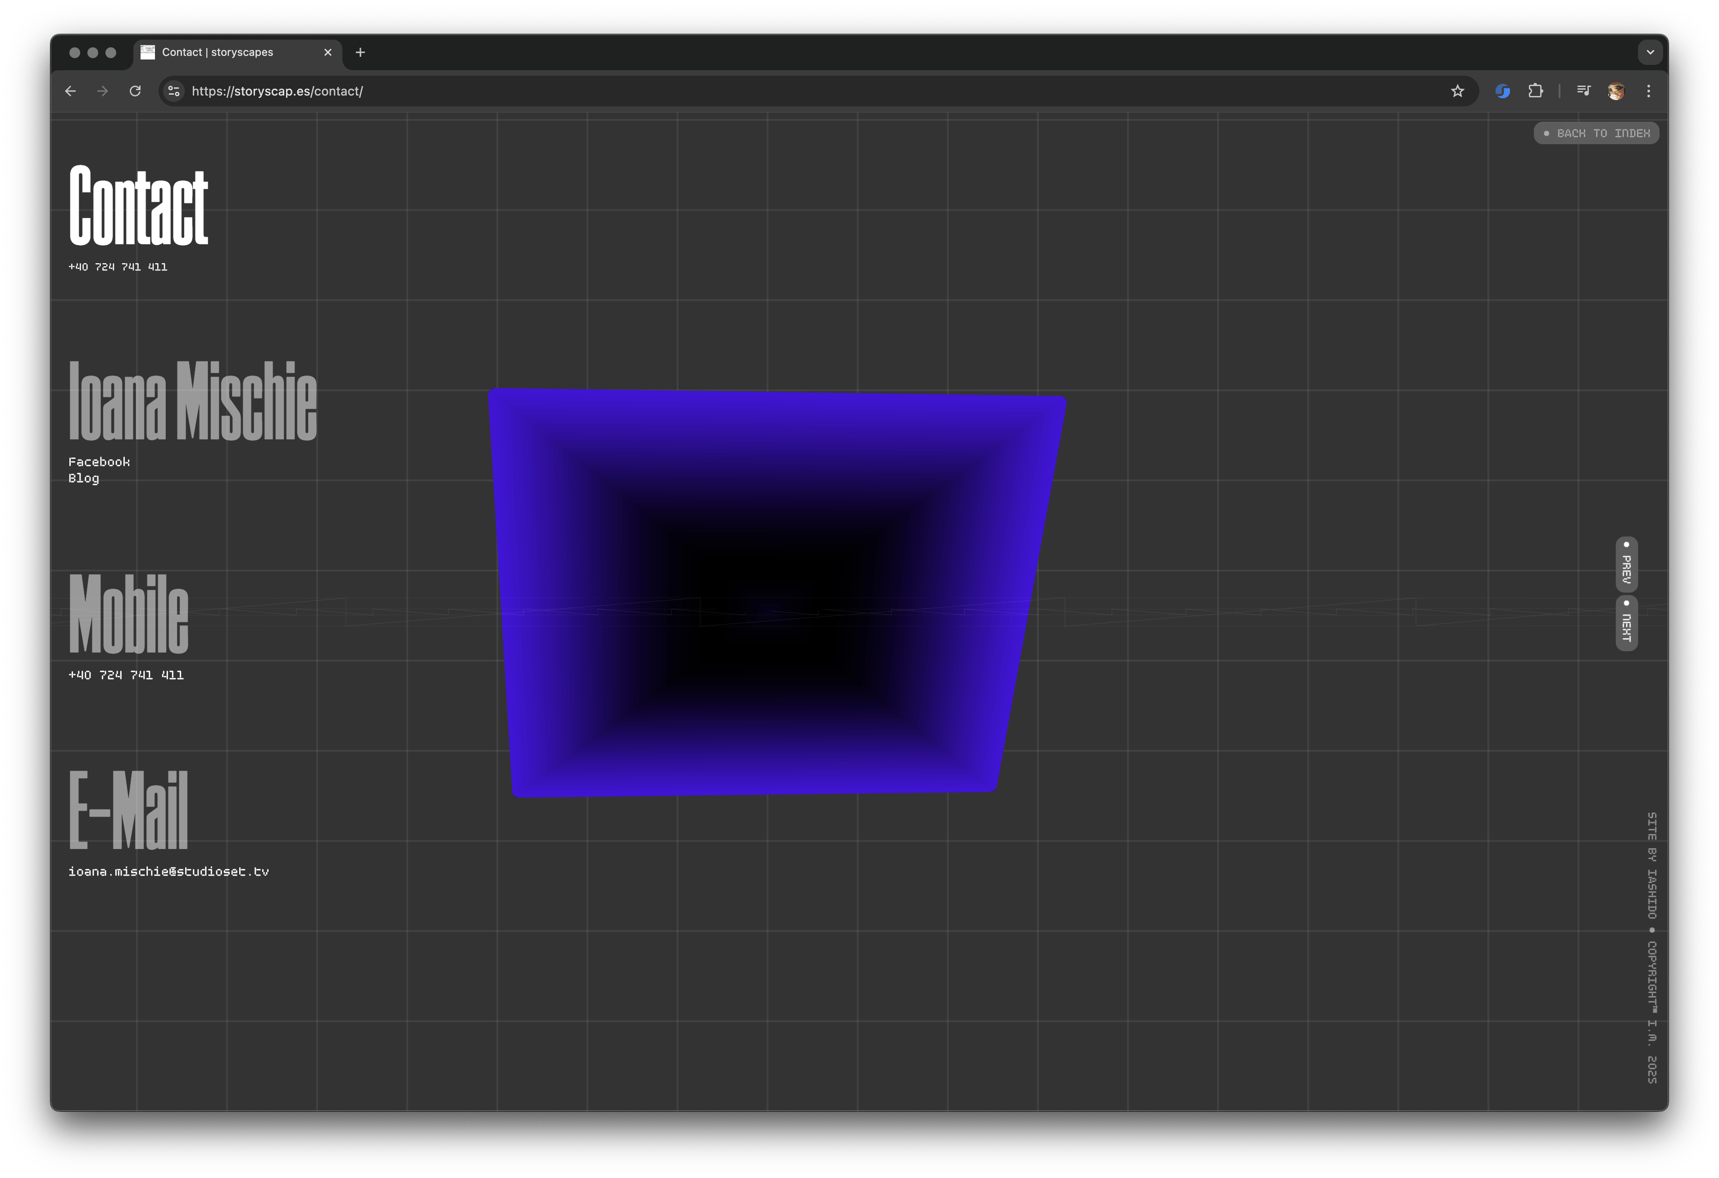Image resolution: width=1719 pixels, height=1178 pixels.
Task: Open the Facebook link
Action: point(99,462)
